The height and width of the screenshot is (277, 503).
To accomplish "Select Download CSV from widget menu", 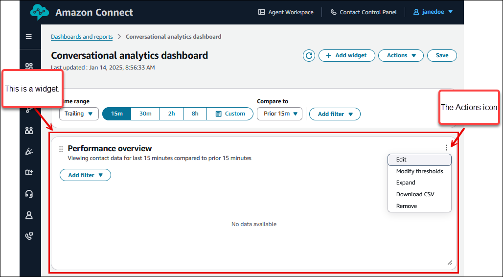I will (415, 194).
